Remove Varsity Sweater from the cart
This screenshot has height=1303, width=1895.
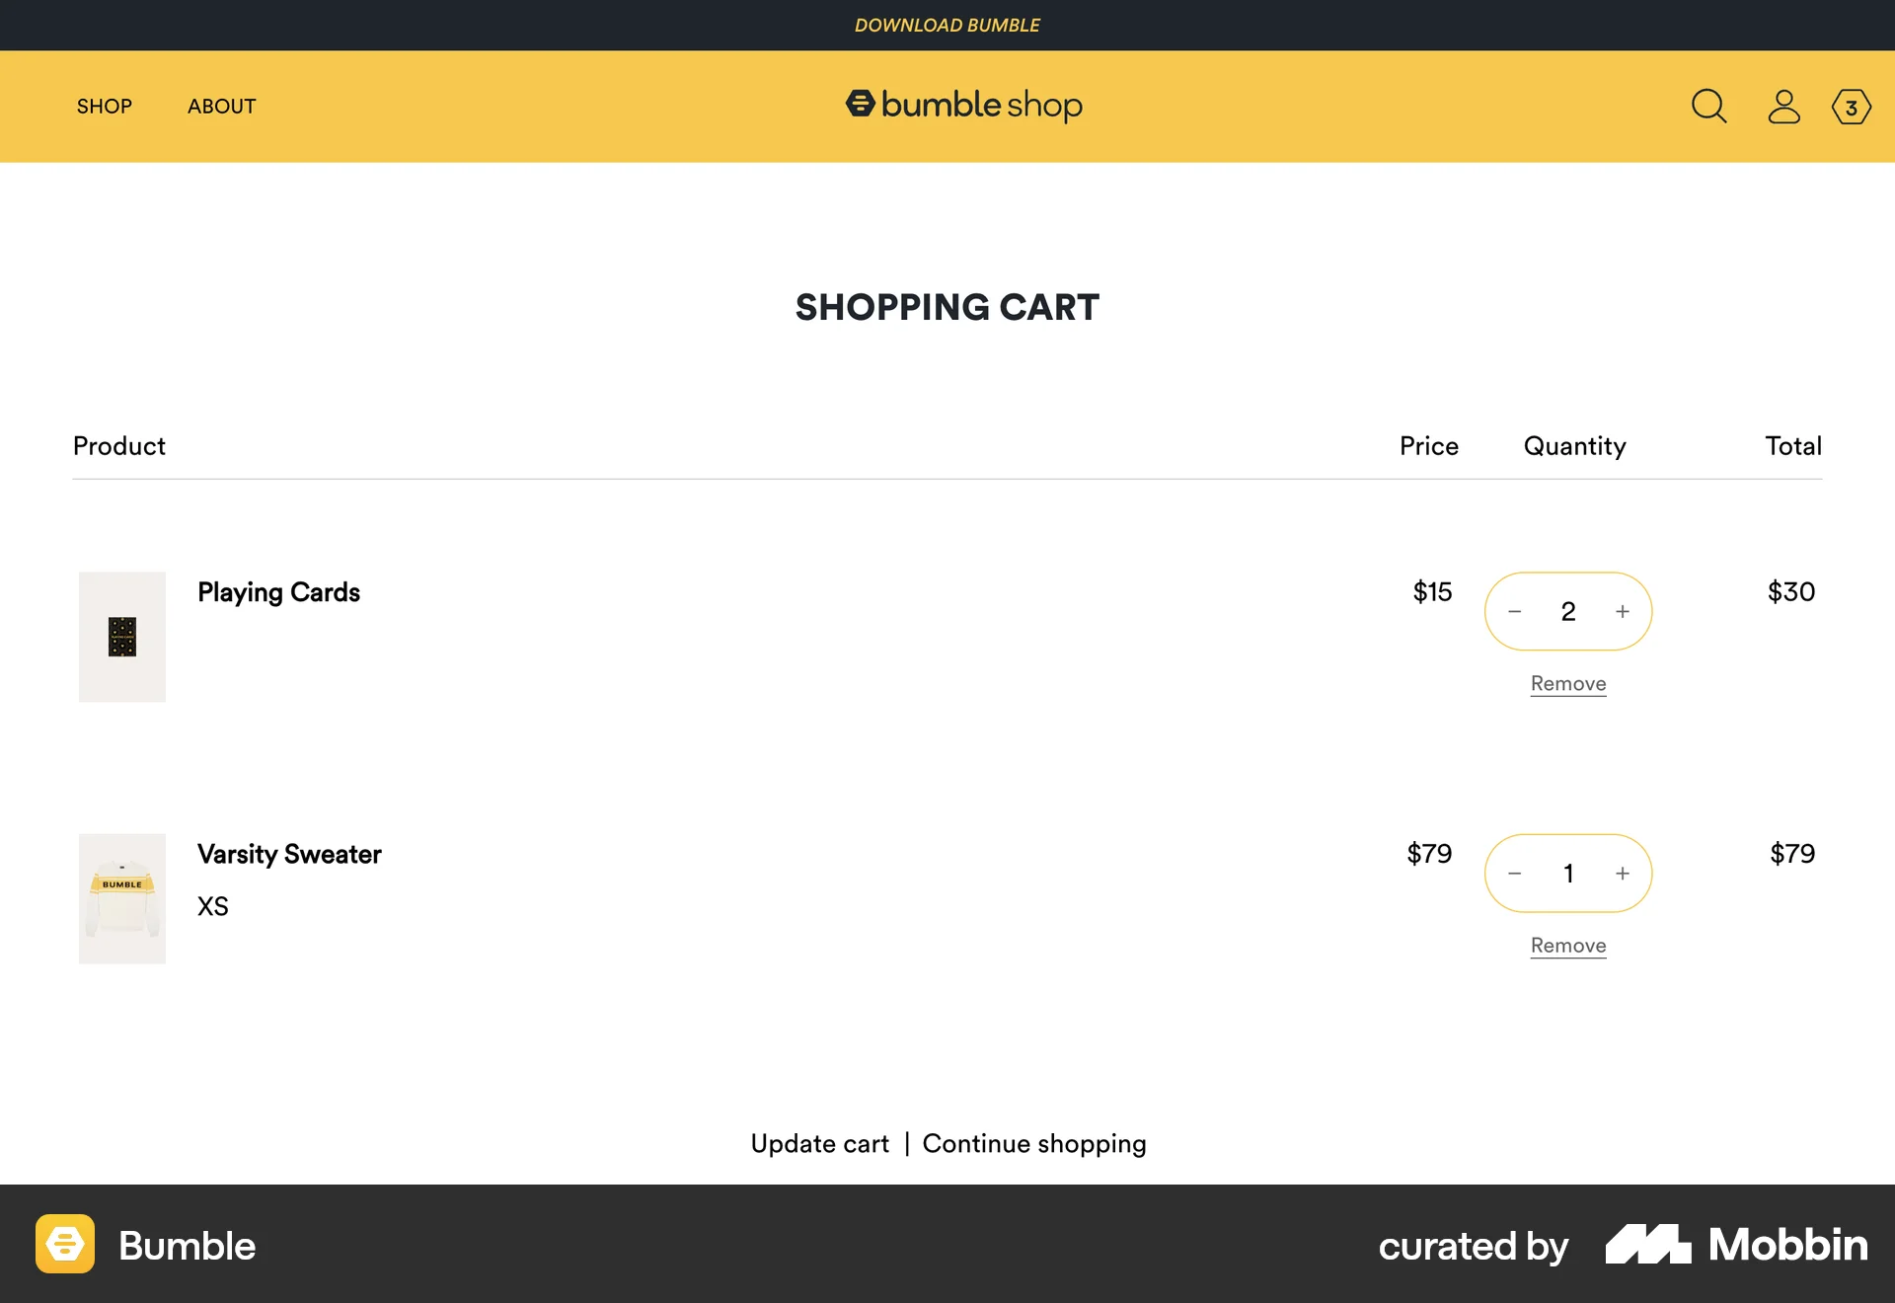coord(1567,945)
